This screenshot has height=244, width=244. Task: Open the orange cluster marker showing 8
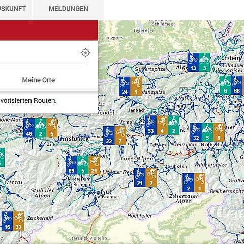(219, 132)
